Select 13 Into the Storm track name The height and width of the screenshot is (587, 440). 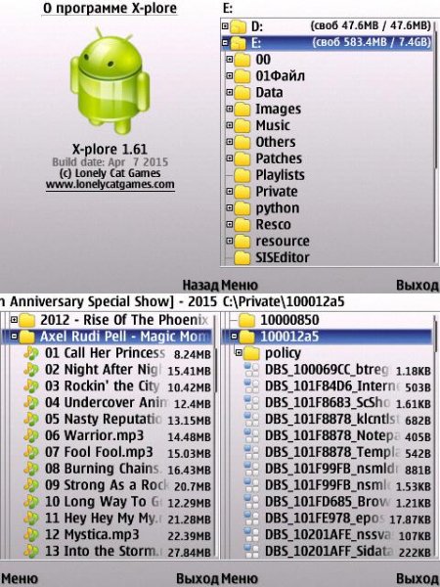point(104,551)
